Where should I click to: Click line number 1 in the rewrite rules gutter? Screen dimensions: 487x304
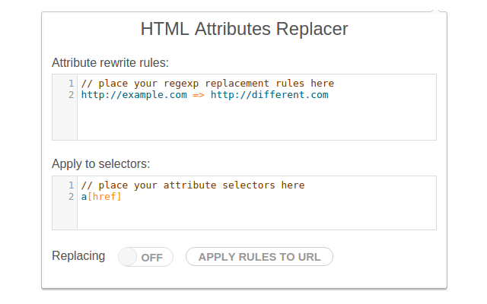(x=71, y=84)
